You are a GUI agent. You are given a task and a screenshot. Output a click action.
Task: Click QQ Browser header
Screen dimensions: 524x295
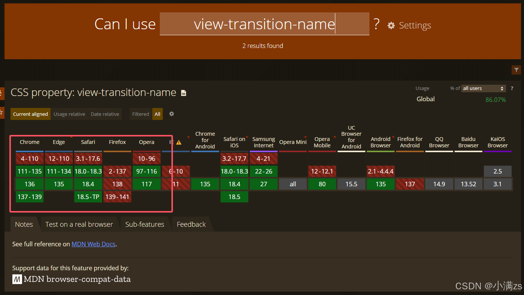[x=439, y=142]
